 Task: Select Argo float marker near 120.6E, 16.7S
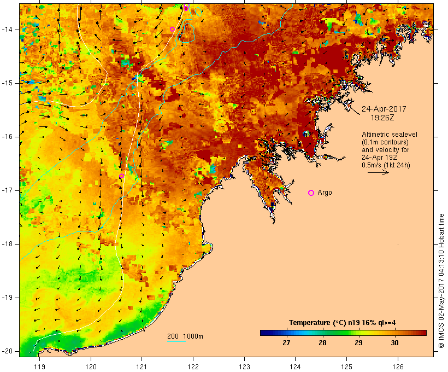pos(121,176)
